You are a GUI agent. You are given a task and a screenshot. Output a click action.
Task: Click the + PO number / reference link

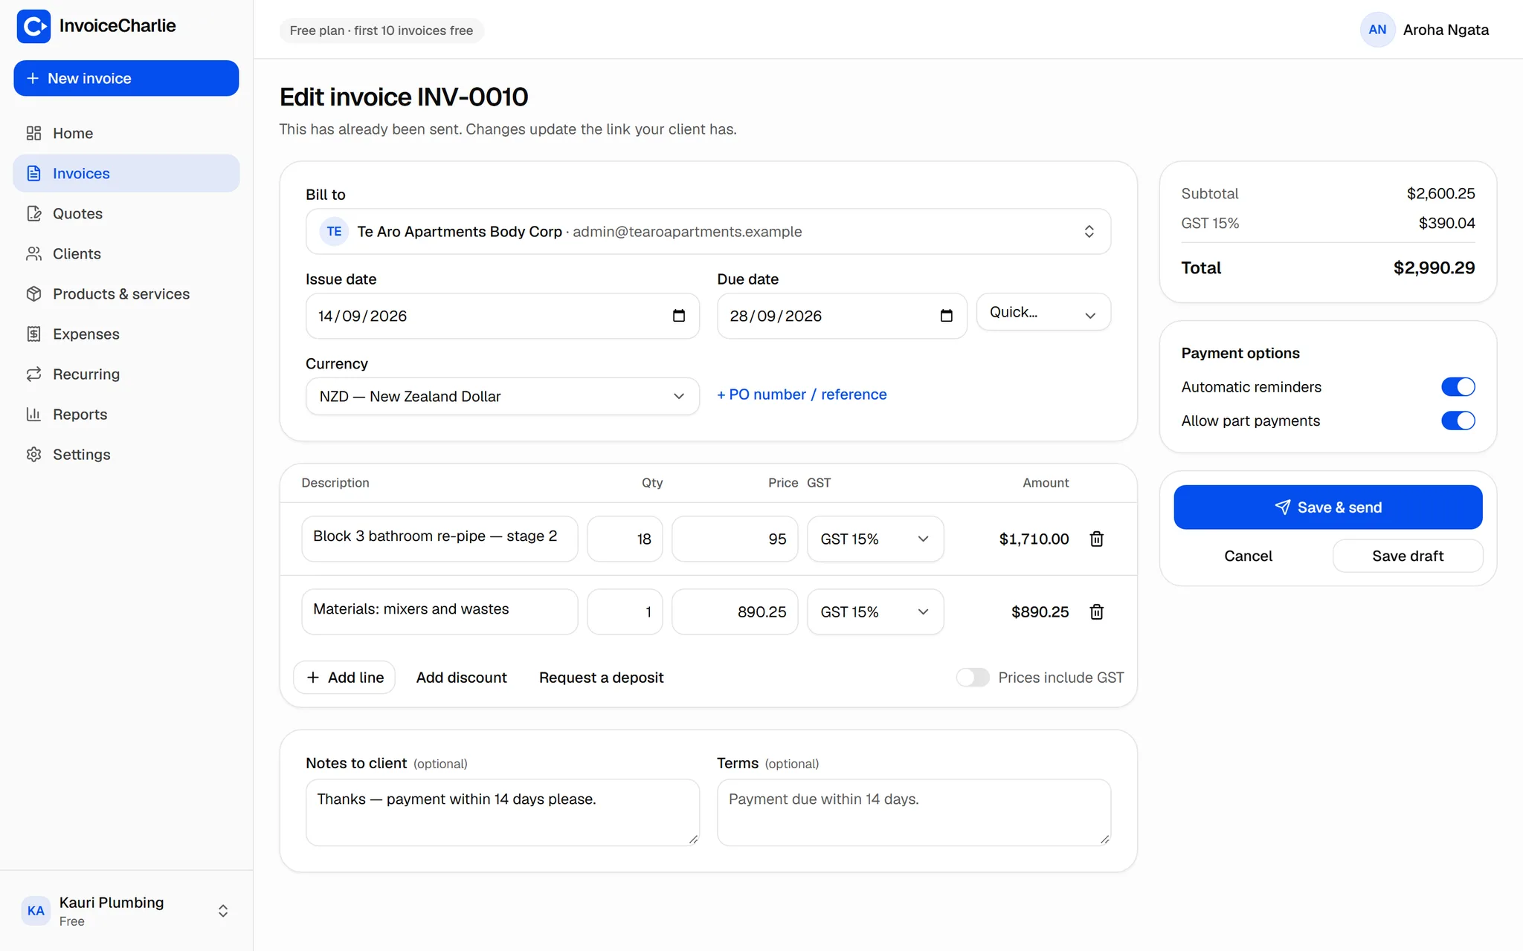pyautogui.click(x=802, y=395)
